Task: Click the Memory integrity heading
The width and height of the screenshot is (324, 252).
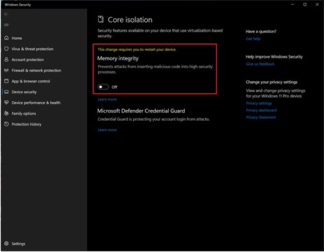Action: [118, 58]
